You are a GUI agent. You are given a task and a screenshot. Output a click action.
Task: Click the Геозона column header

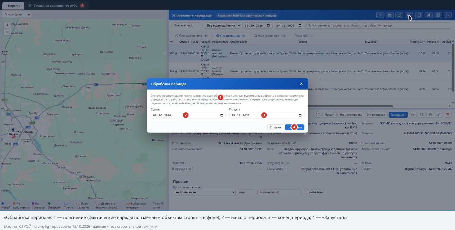pyautogui.click(x=302, y=42)
